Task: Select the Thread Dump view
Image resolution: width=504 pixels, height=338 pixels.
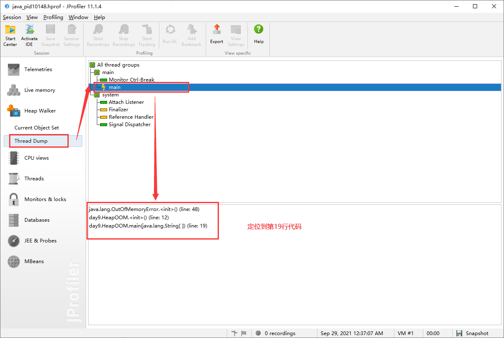Action: [x=43, y=141]
